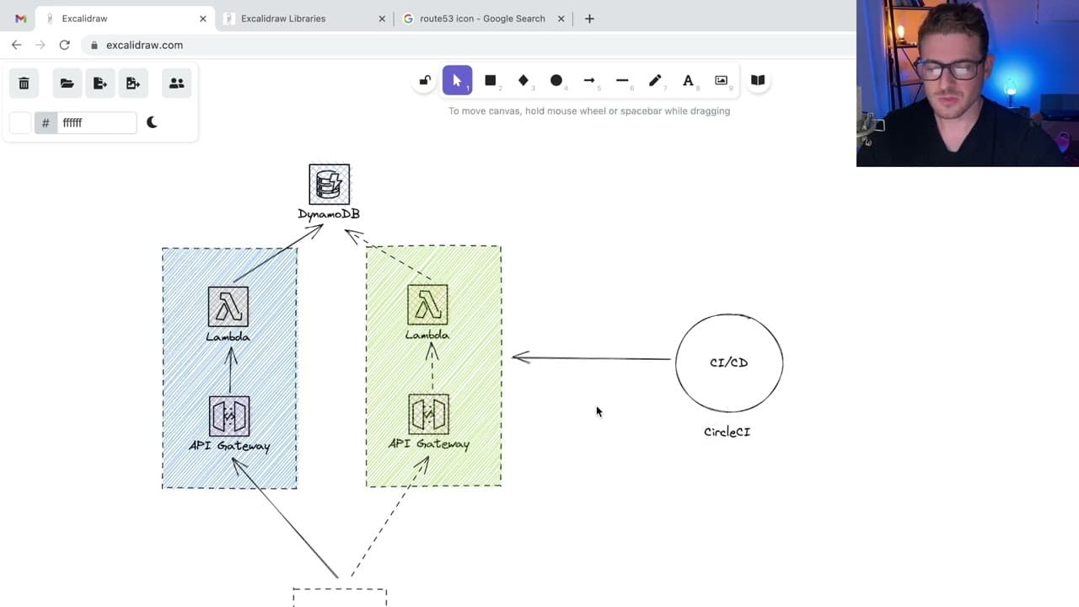Screen dimensions: 1079x607
Task: Select the Line tool
Action: [x=622, y=81]
